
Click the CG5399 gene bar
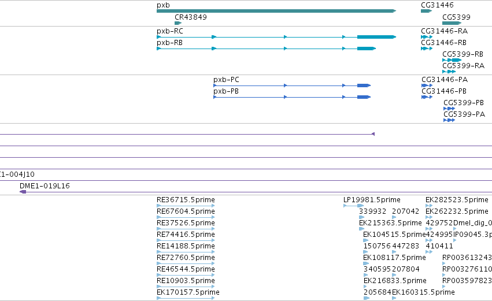pos(452,23)
